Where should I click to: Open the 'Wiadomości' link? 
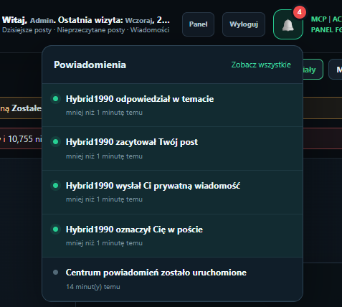(x=150, y=30)
